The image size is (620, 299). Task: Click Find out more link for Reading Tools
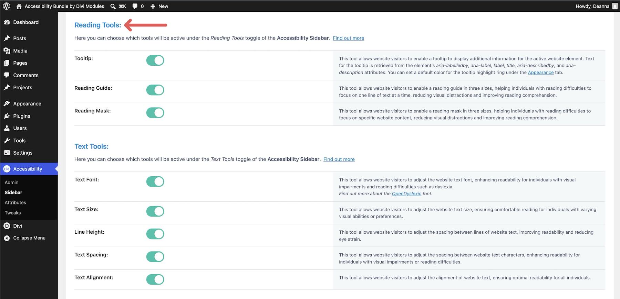pos(348,38)
